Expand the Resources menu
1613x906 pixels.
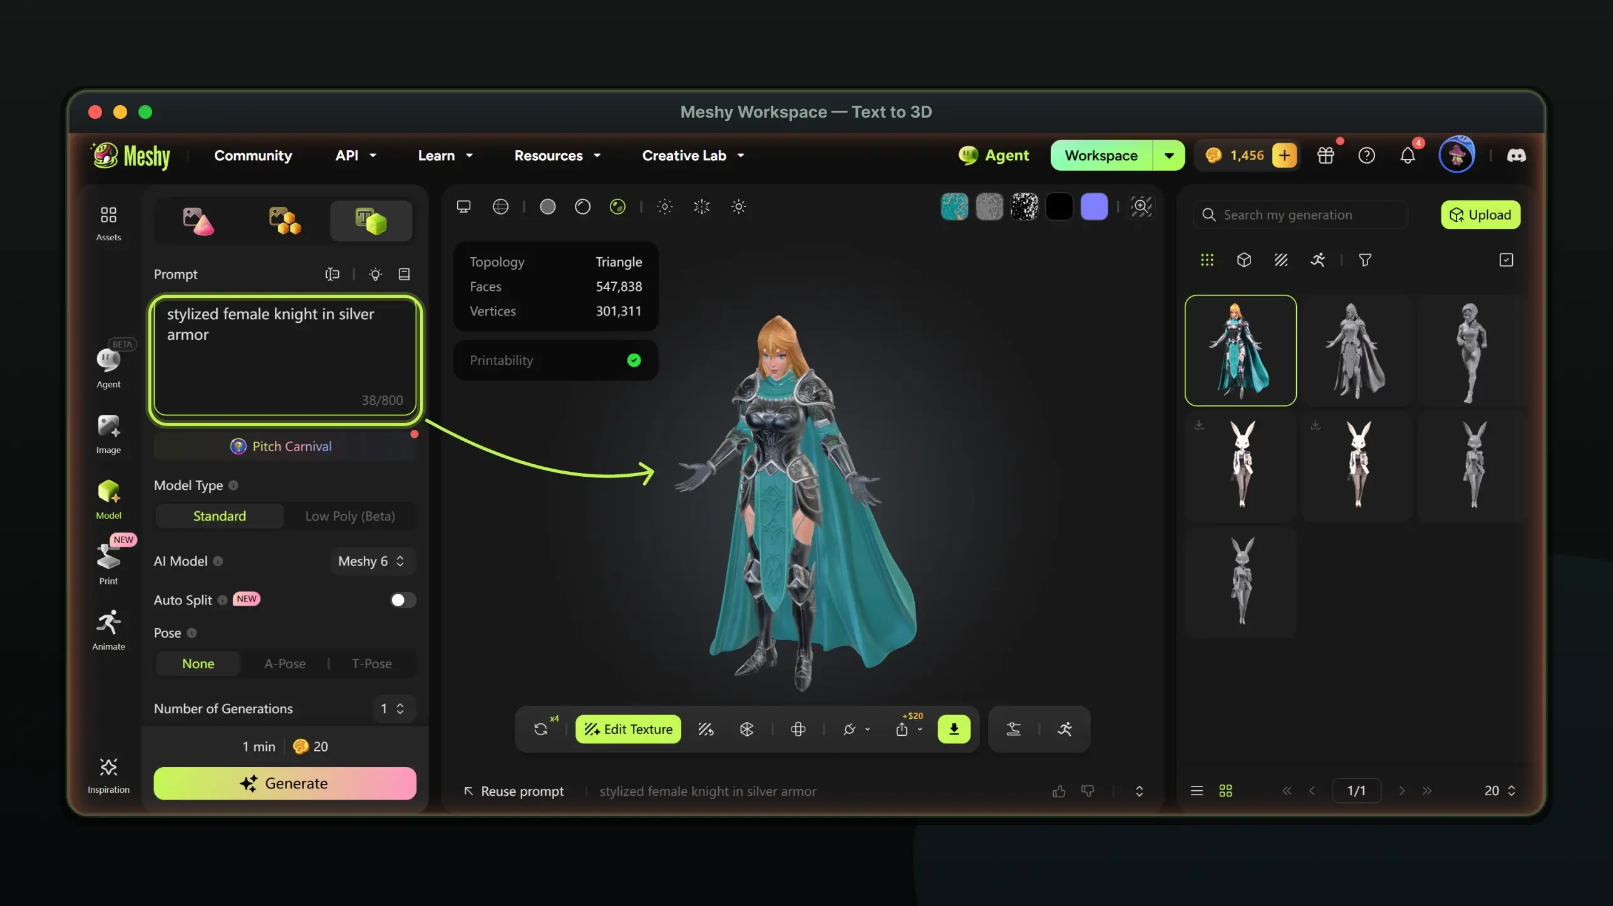pos(557,155)
